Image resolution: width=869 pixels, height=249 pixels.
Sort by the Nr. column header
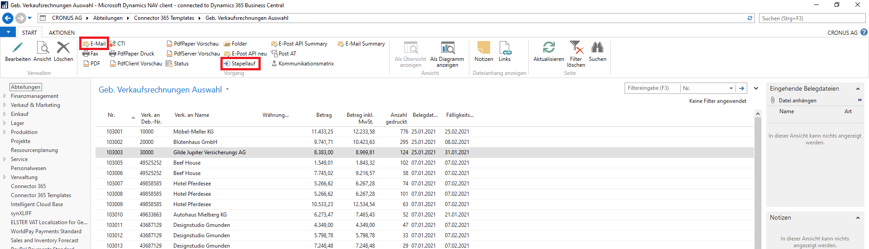click(x=111, y=115)
